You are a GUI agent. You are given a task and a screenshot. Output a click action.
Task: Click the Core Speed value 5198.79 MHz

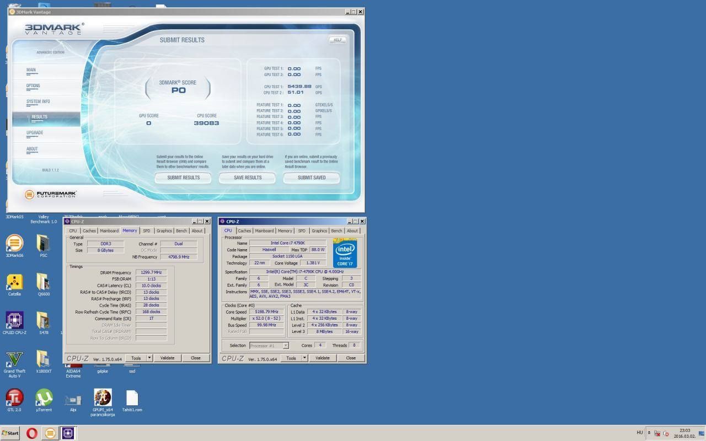tap(267, 312)
